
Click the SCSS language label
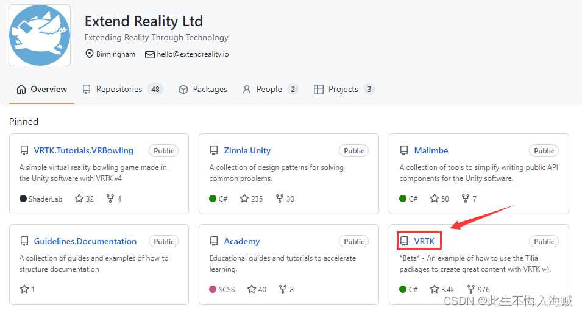coord(227,290)
